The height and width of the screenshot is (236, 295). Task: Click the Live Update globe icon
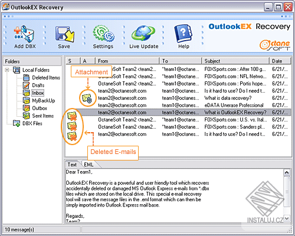point(143,33)
